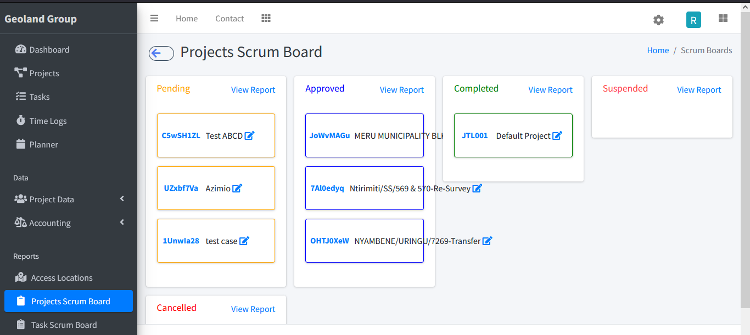Image resolution: width=750 pixels, height=335 pixels.
Task: Click edit icon for NYAMBENE/URINGU/7269-Transfer
Action: (x=487, y=241)
